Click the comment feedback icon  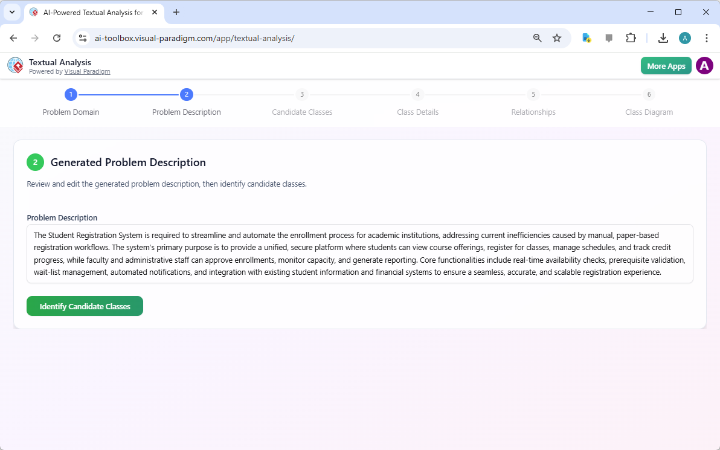[608, 37]
